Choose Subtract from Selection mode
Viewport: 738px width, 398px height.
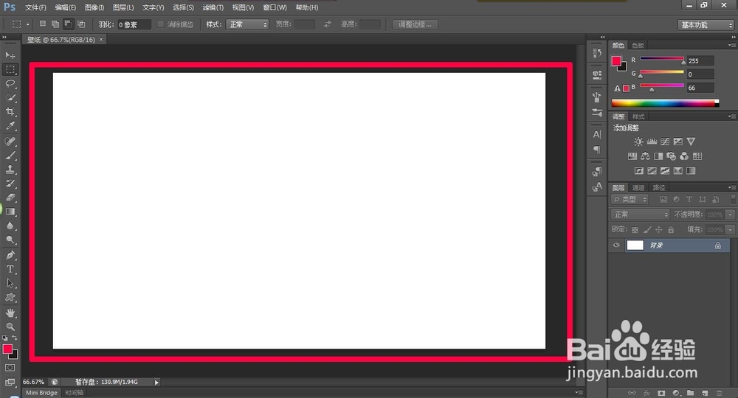click(x=68, y=24)
